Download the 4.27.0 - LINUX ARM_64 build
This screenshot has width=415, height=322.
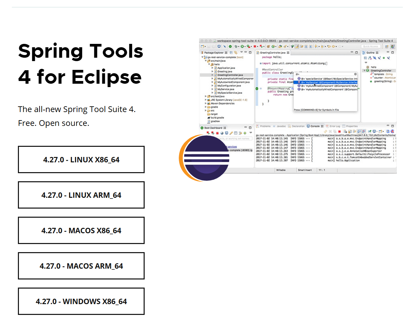[81, 195]
